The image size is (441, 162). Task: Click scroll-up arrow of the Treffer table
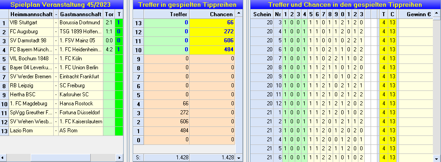pyautogui.click(x=239, y=13)
